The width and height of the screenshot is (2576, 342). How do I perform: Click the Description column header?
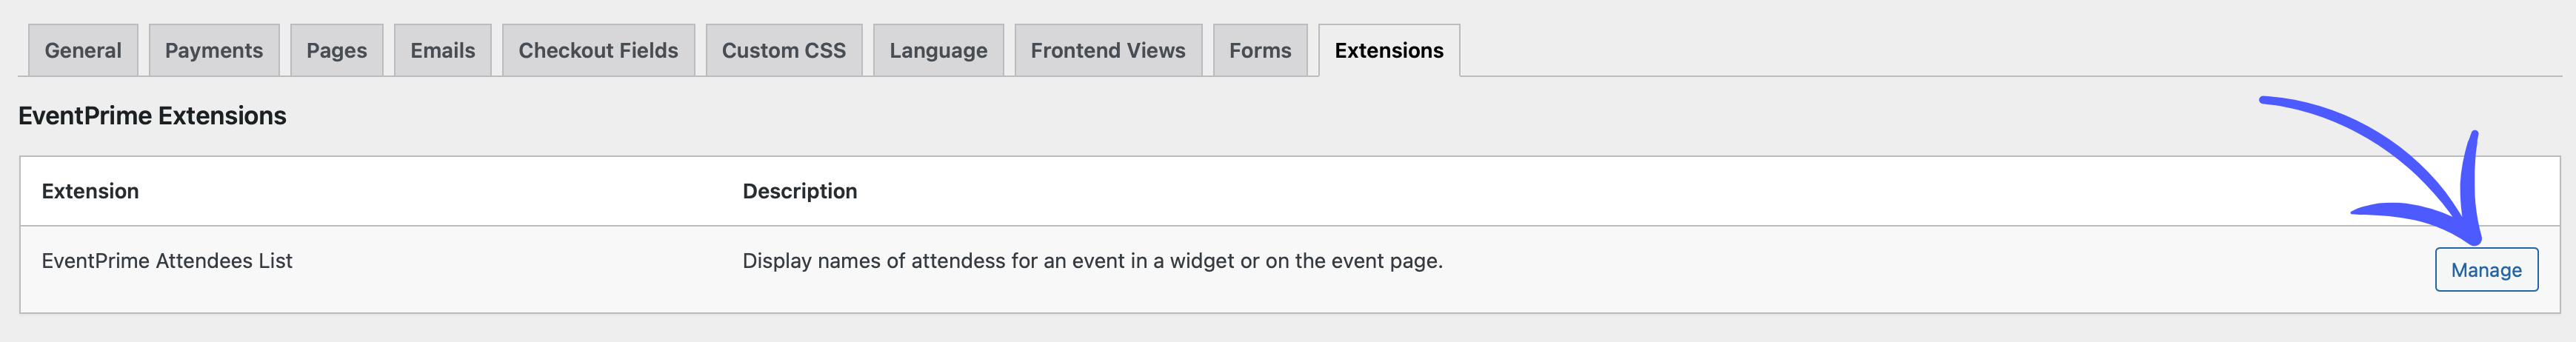point(799,191)
